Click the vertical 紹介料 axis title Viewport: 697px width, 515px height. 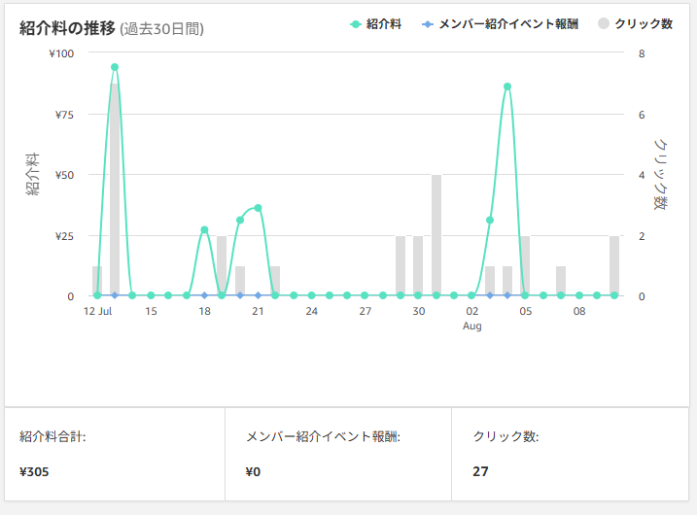32,174
